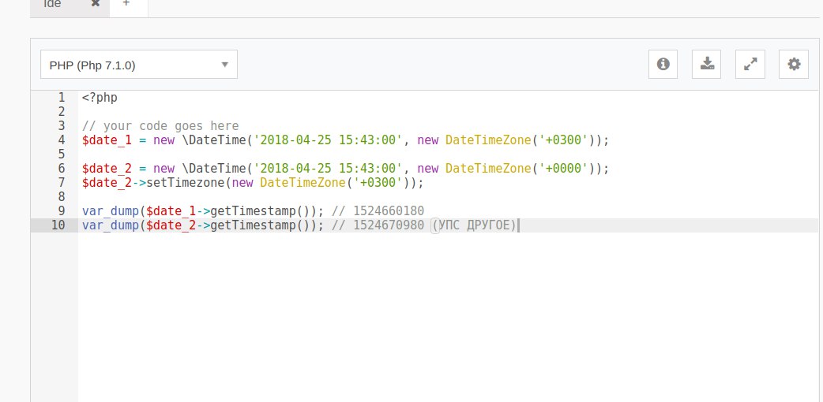The height and width of the screenshot is (402, 823).
Task: Switch to the ide tab
Action: (x=52, y=4)
